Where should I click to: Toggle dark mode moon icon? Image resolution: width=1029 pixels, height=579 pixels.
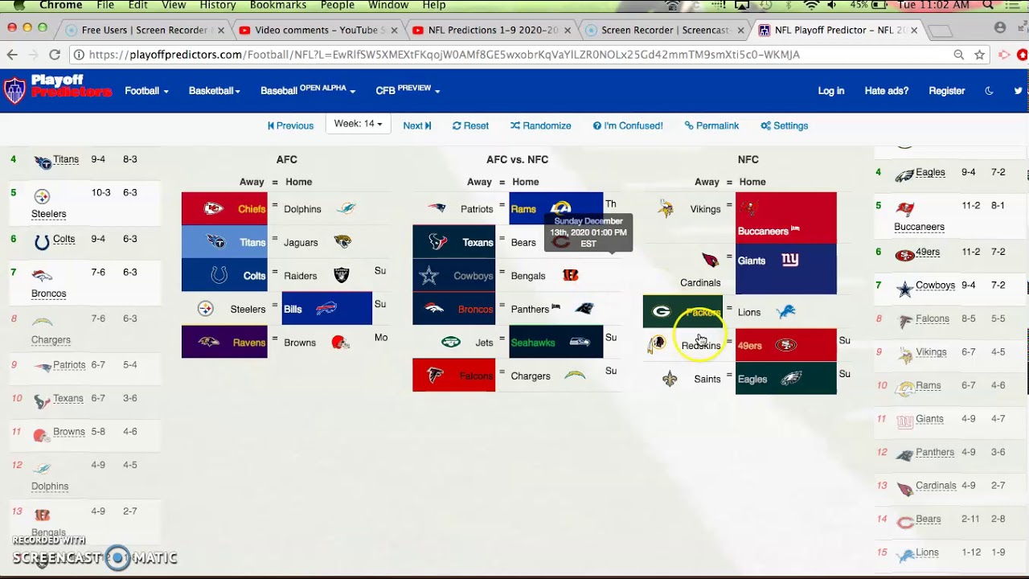click(989, 91)
